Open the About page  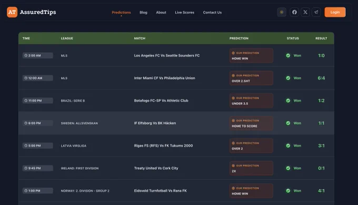(x=161, y=12)
